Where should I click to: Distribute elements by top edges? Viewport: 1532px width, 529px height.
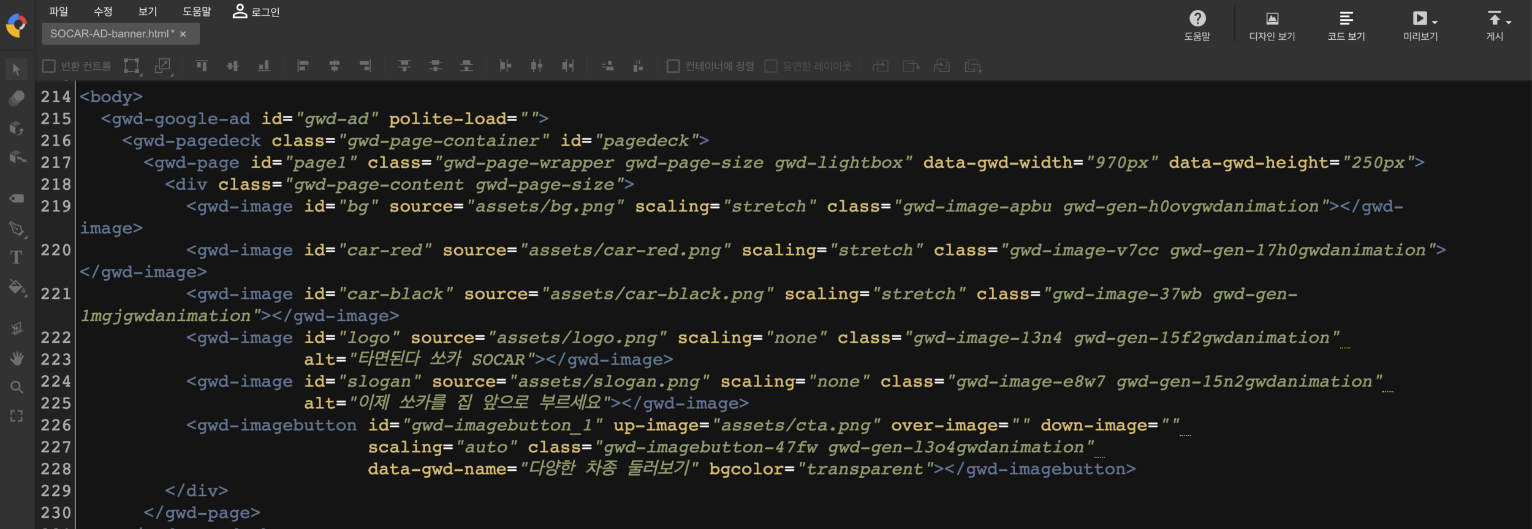pos(404,66)
